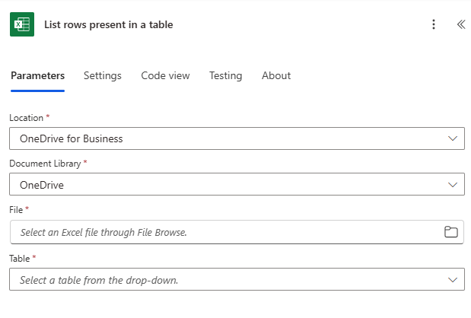Click the OneDrive document library value

42,185
